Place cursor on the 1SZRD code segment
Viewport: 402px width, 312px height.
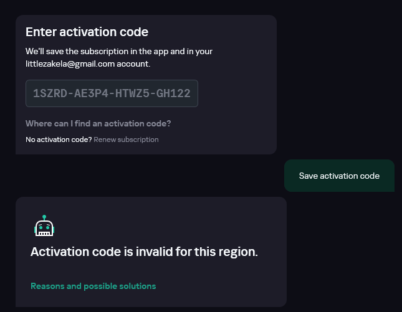pyautogui.click(x=50, y=93)
